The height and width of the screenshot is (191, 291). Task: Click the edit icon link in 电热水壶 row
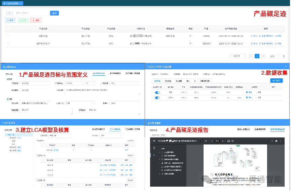point(254,36)
